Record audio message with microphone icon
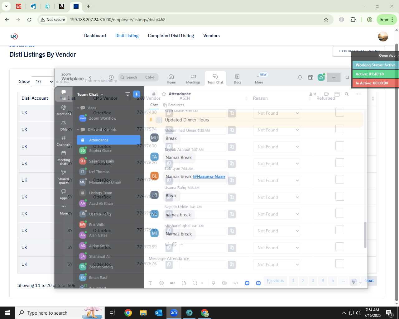The width and height of the screenshot is (399, 319). click(214, 283)
